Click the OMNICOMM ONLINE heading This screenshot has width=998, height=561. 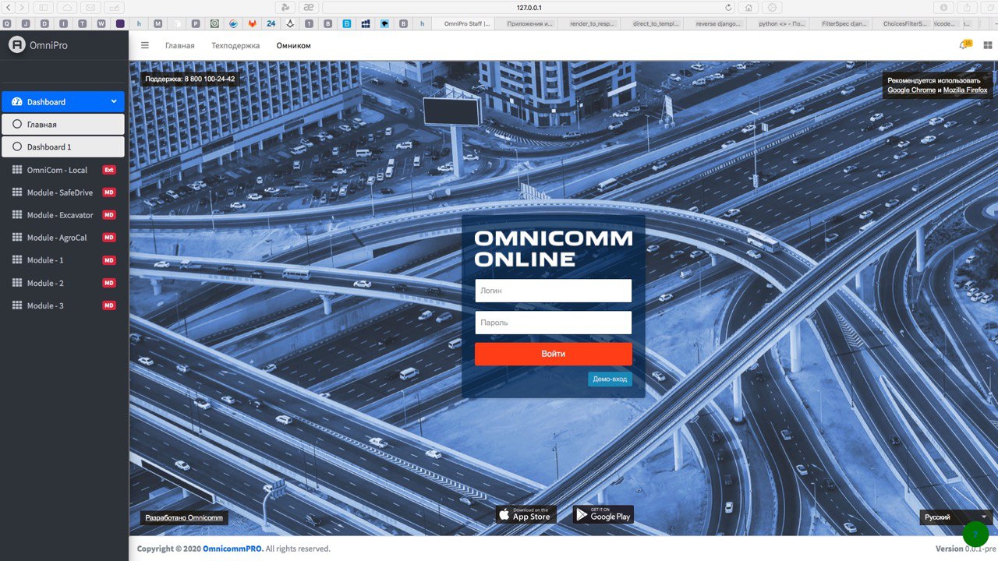554,249
